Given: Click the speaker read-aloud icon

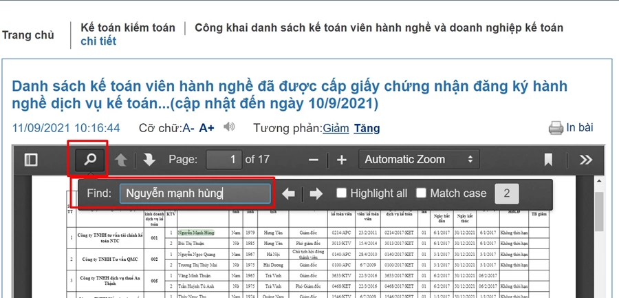Looking at the screenshot, I should coord(229,127).
